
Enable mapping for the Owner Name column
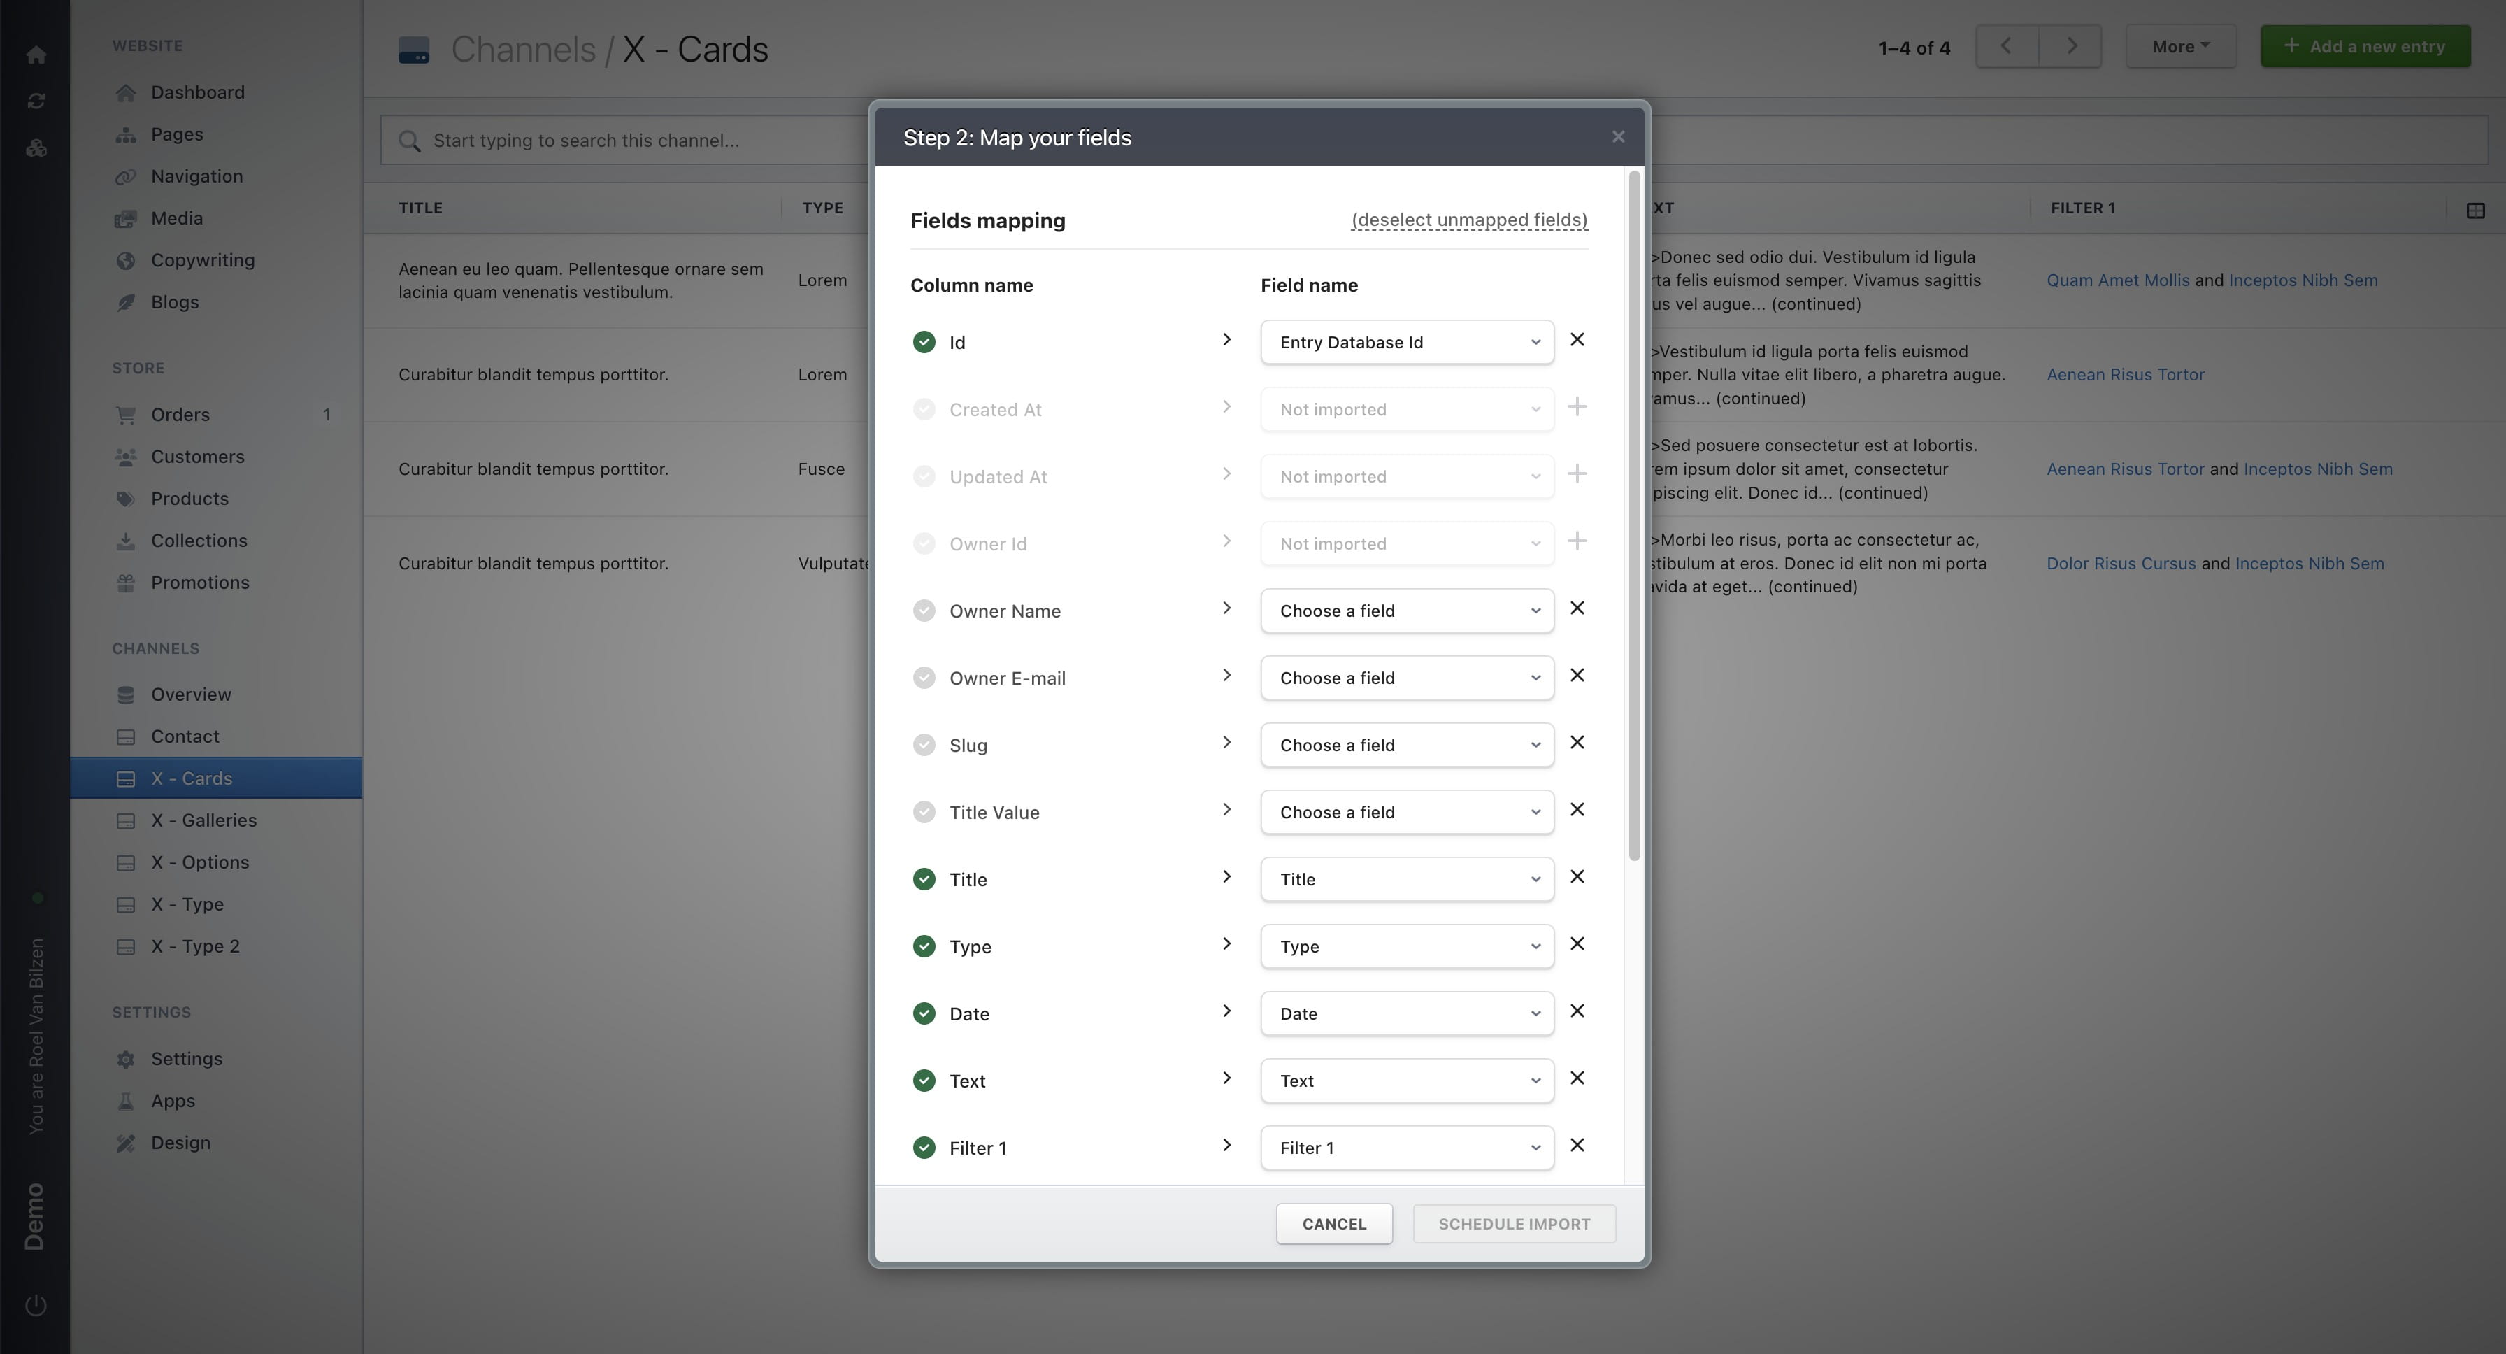click(923, 610)
